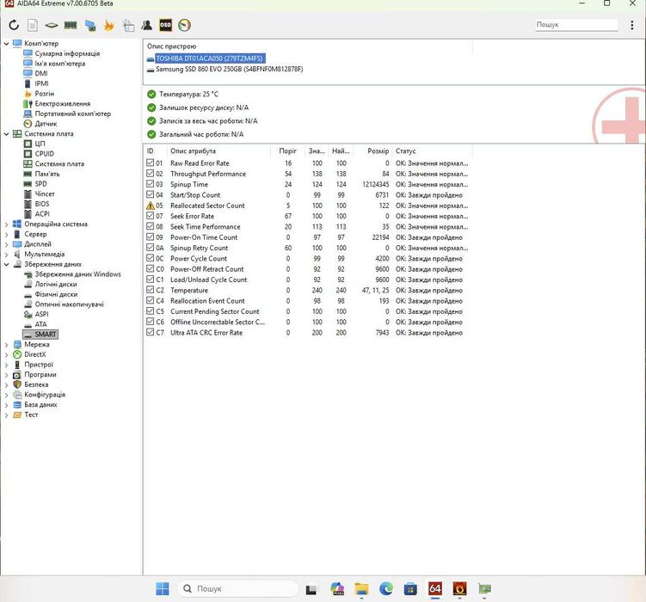Sort by Опис атрибута column header
This screenshot has width=646, height=602.
point(218,151)
